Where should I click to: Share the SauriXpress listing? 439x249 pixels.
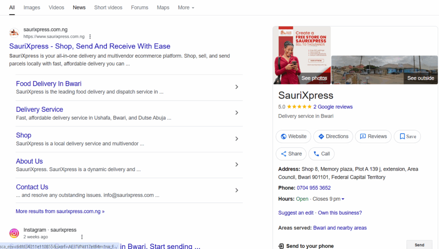[291, 154]
